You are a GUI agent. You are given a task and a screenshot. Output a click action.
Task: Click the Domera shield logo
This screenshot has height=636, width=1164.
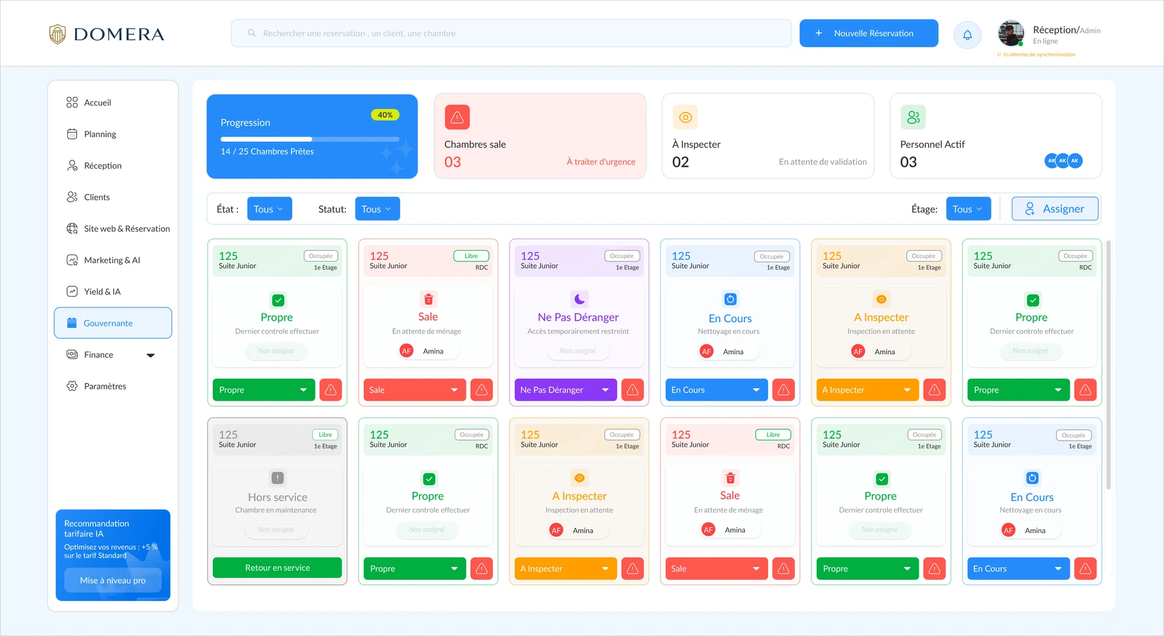(58, 34)
